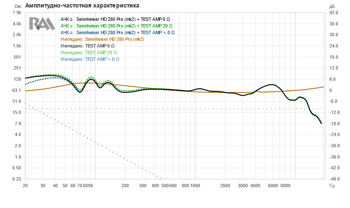Click the '7.9k' ohm axis value
This screenshot has width=350, height=208.
pyautogui.click(x=17, y=12)
